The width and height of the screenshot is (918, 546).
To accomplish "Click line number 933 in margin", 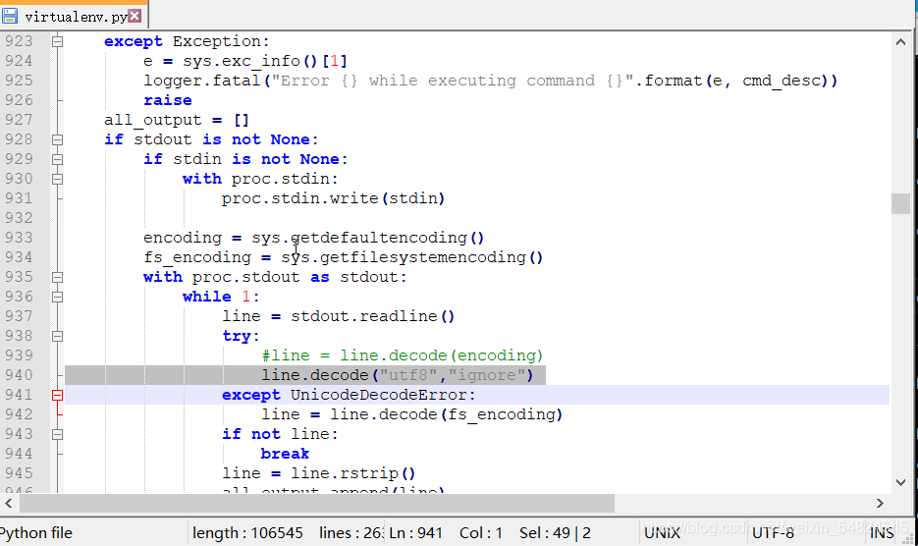I will click(x=19, y=238).
